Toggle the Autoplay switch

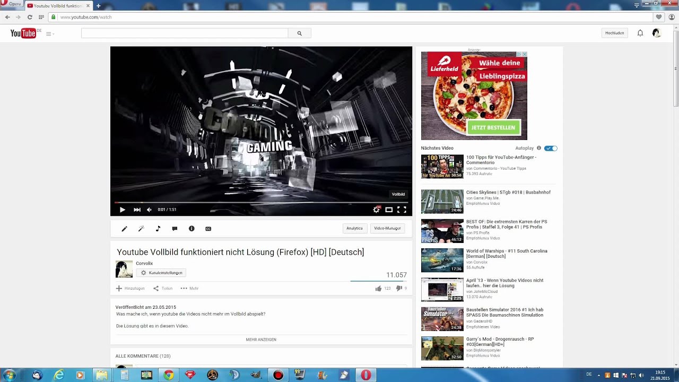tap(551, 148)
